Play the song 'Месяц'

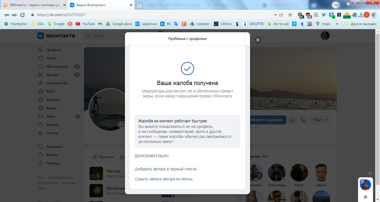pyautogui.click(x=96, y=173)
